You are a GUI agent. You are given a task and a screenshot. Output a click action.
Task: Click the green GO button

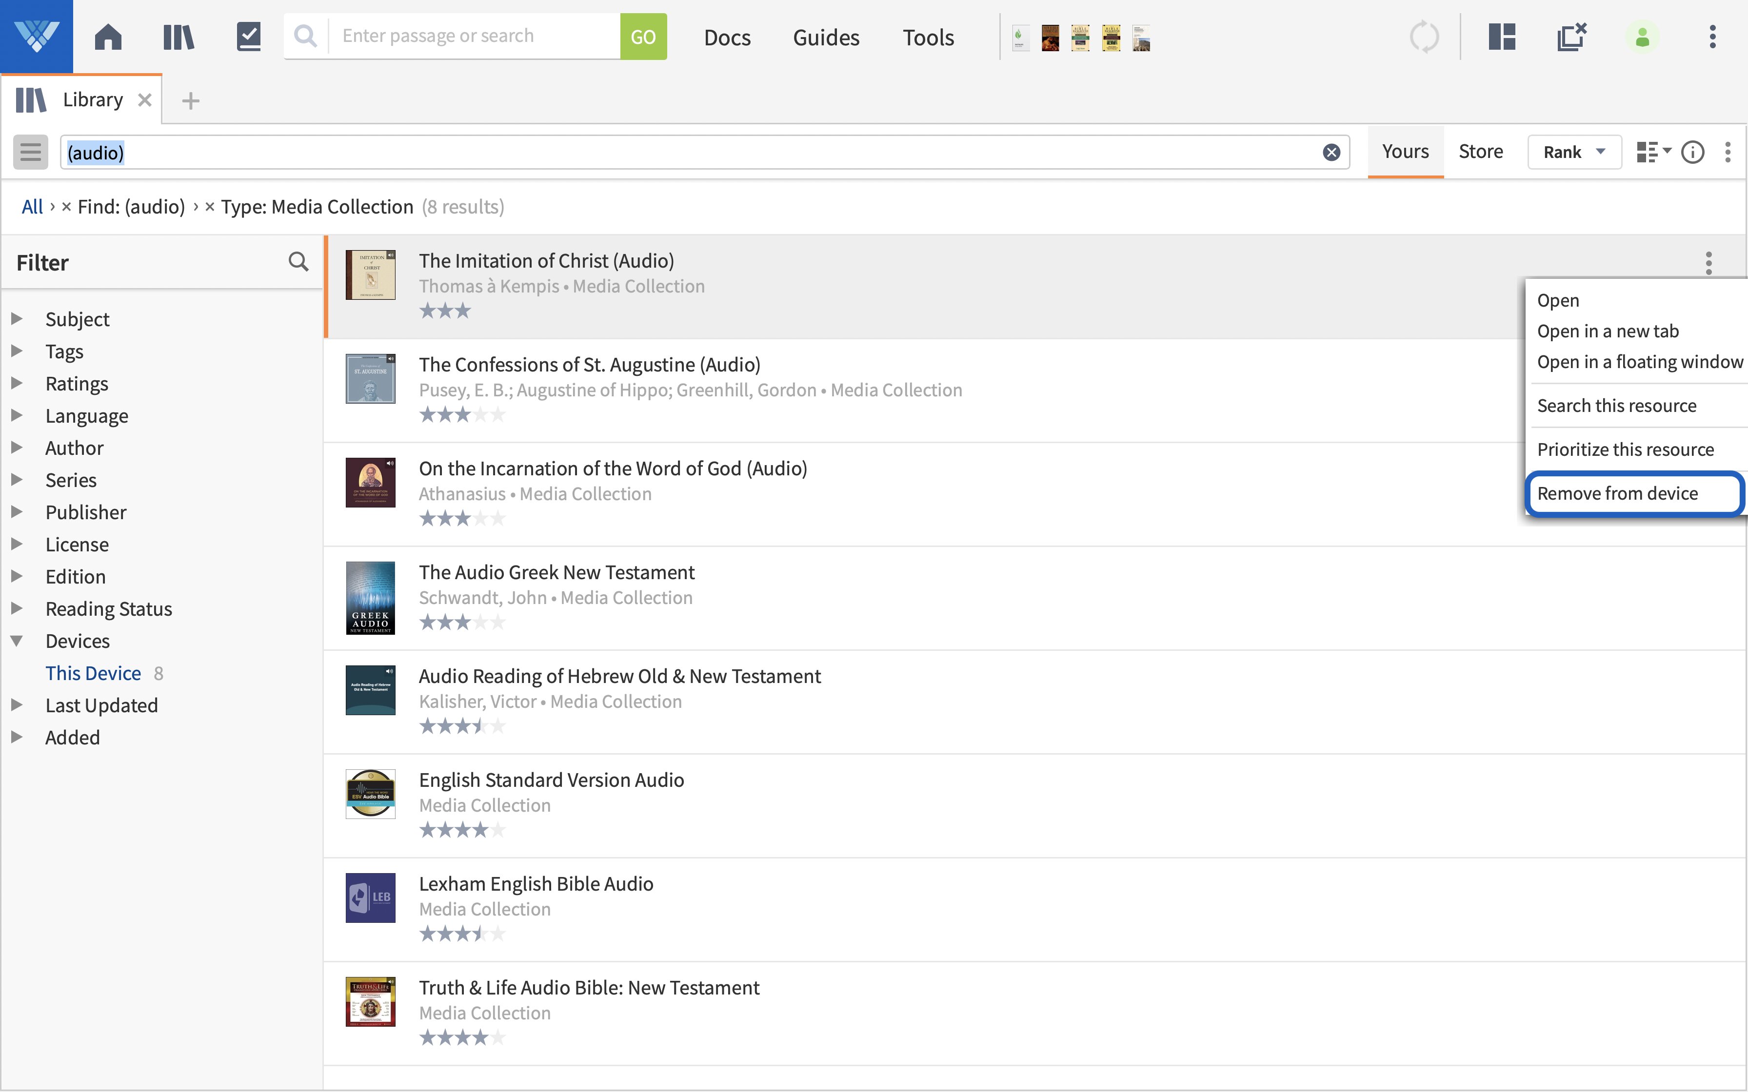coord(643,36)
